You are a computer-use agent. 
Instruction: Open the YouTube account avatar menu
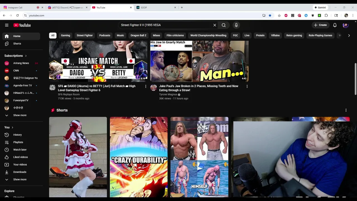[346, 25]
